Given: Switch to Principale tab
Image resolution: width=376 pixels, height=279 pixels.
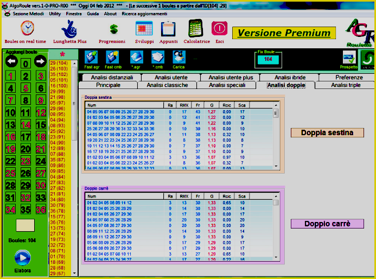Looking at the screenshot, I should 108,85.
